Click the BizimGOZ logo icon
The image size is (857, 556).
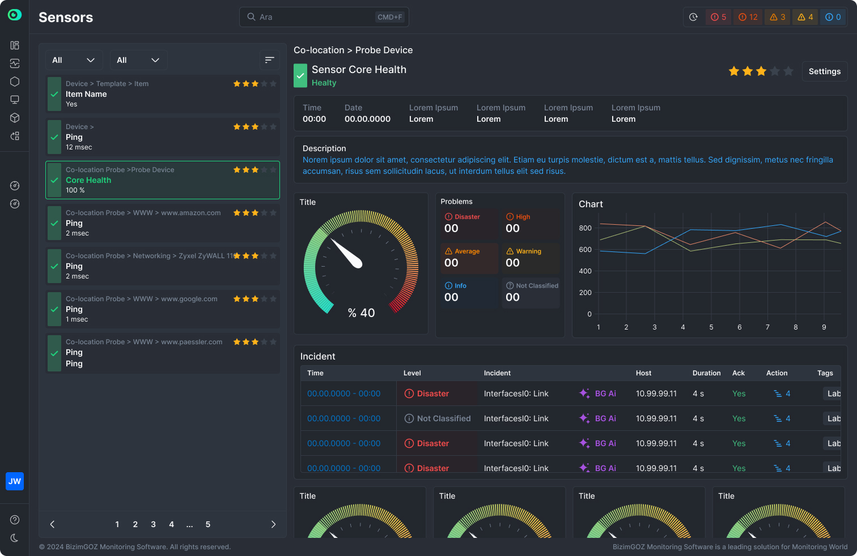coord(15,15)
